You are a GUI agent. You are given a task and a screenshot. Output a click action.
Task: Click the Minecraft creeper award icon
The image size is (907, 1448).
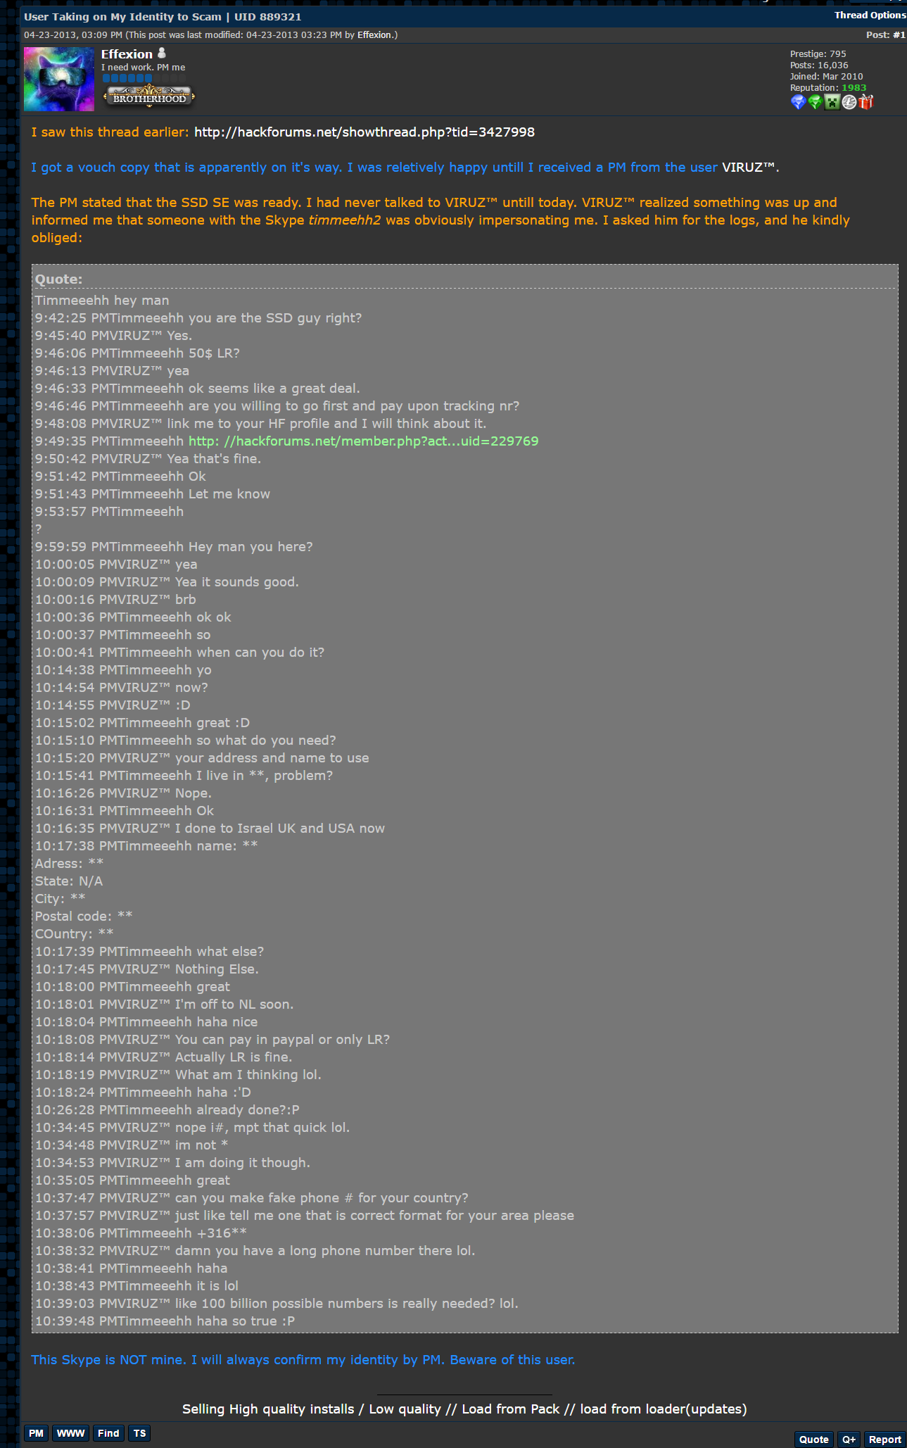click(x=832, y=102)
